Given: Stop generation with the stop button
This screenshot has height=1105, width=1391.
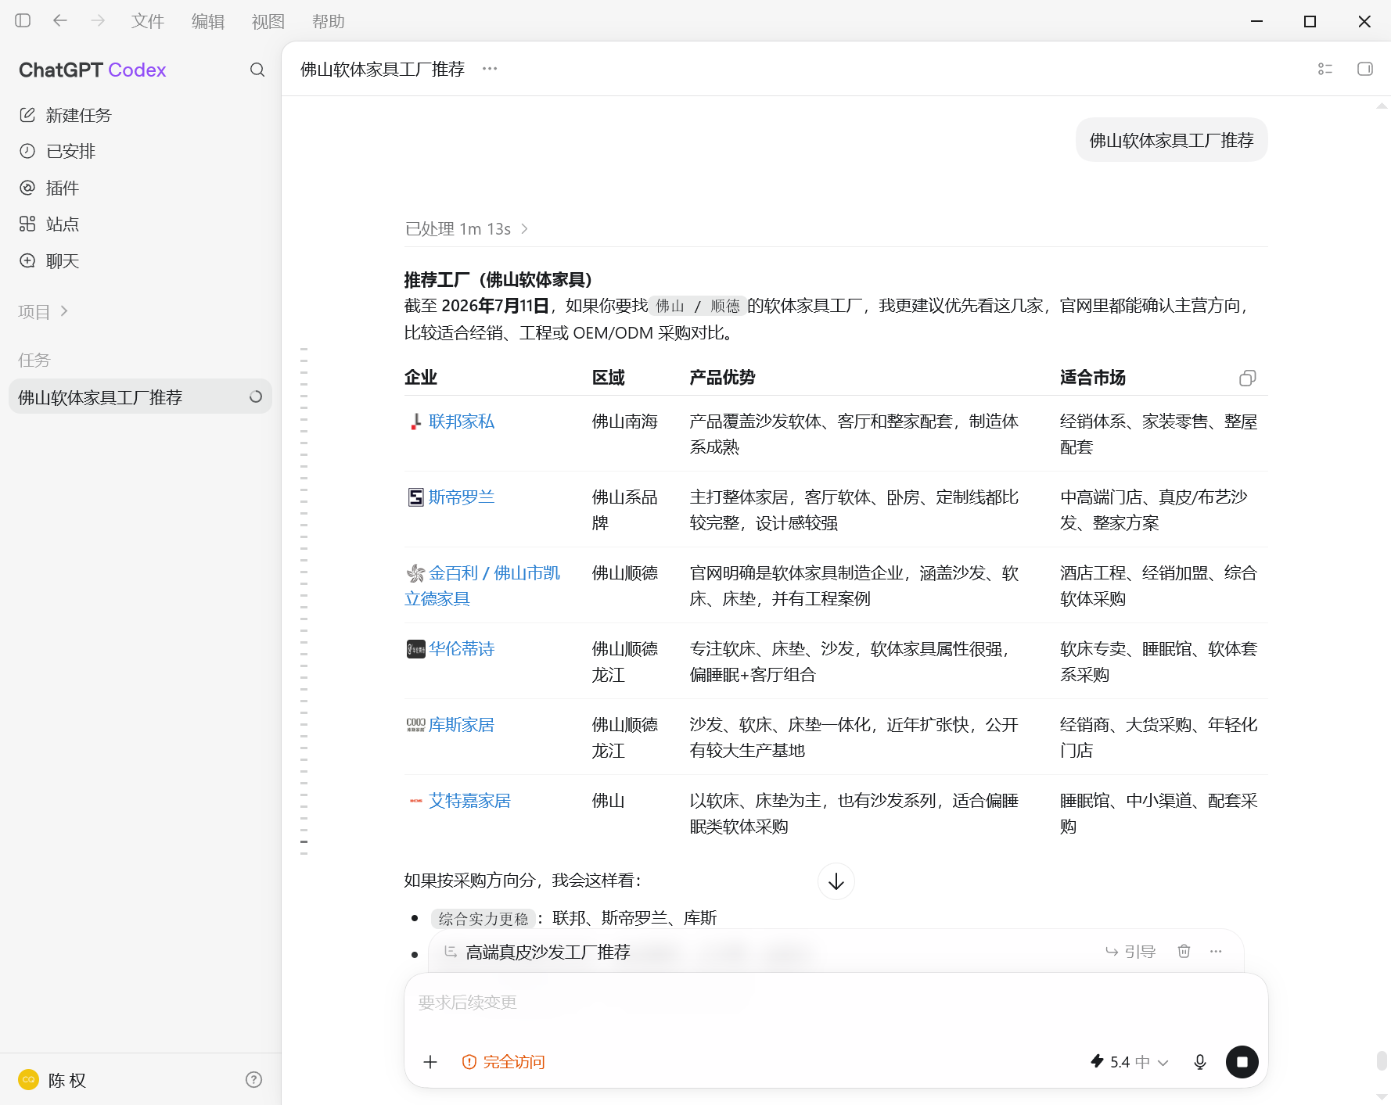Looking at the screenshot, I should pyautogui.click(x=1242, y=1062).
